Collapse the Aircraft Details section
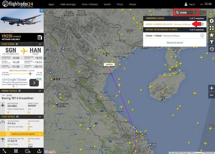Screen dimensions: 215x154 [40, 91]
